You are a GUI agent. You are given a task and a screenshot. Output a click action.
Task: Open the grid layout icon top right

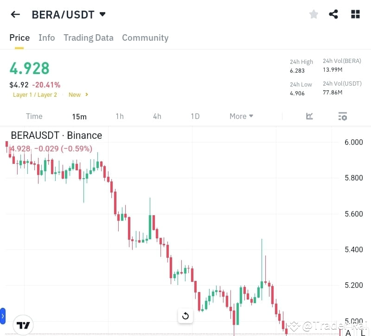click(x=355, y=14)
